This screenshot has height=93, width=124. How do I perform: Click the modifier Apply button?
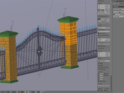(119, 12)
